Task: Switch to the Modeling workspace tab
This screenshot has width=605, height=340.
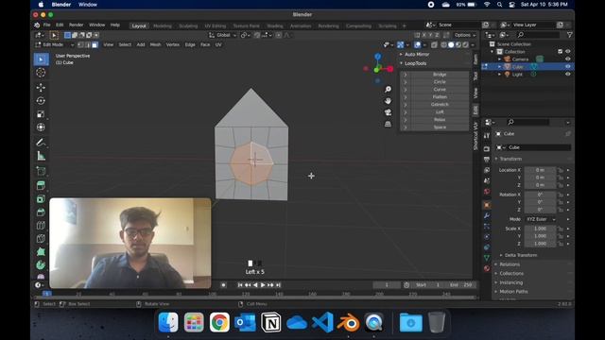Action: pyautogui.click(x=163, y=25)
